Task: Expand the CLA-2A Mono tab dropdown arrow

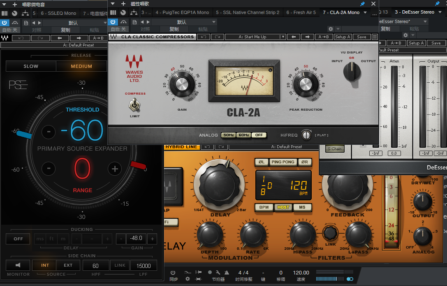Action: 365,12
